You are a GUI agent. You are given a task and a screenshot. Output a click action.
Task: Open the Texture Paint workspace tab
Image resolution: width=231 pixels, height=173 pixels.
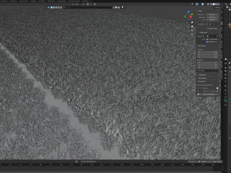[24, 1]
